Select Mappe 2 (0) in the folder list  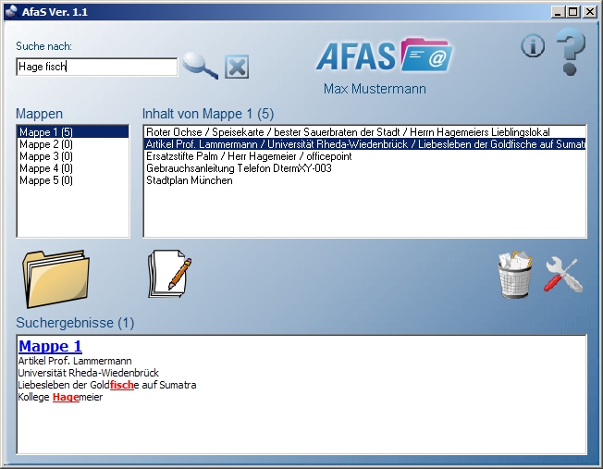(46, 144)
